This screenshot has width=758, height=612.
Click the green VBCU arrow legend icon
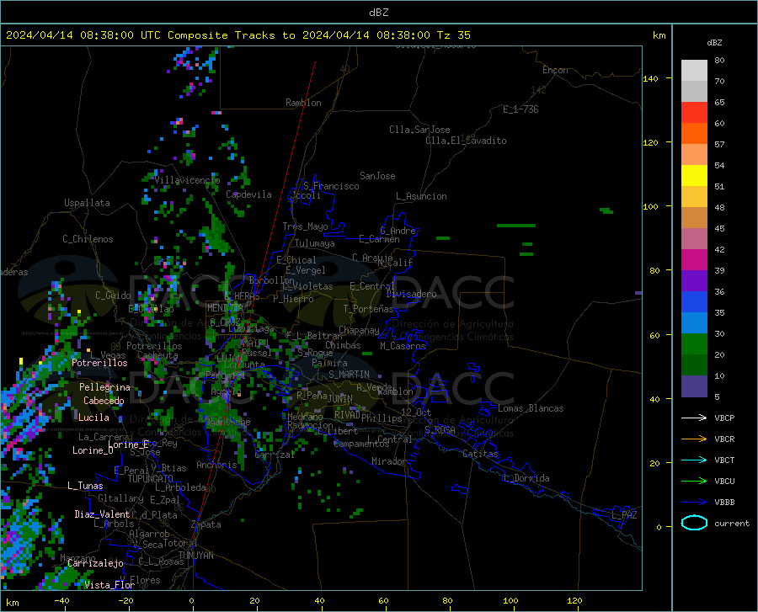(x=694, y=482)
